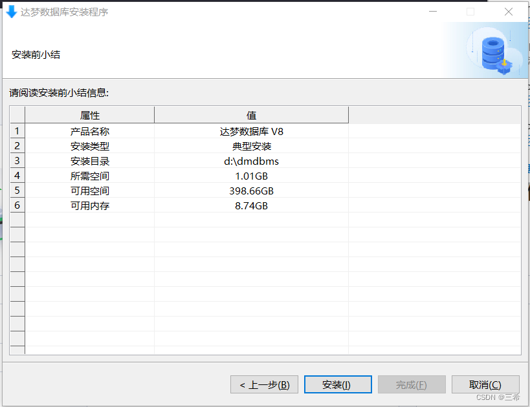This screenshot has width=530, height=407.
Task: Click the 典型安装 value cell
Action: pyautogui.click(x=251, y=146)
